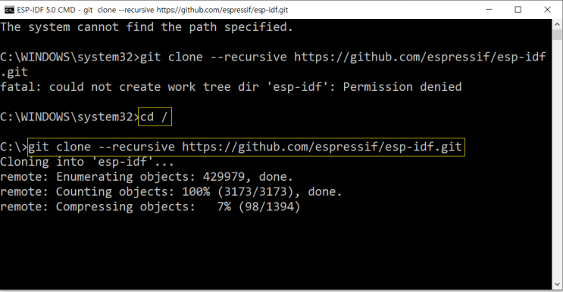Close the ESP-IDF CMD window

click(547, 10)
